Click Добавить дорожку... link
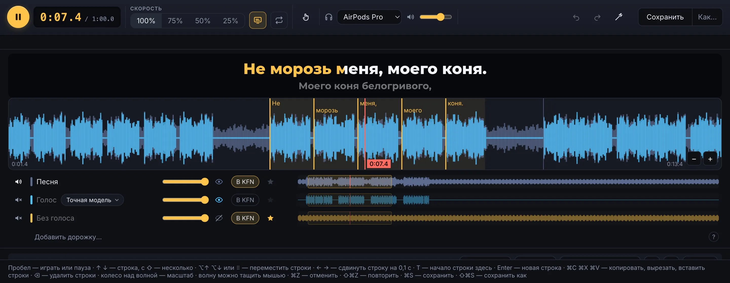 point(68,237)
